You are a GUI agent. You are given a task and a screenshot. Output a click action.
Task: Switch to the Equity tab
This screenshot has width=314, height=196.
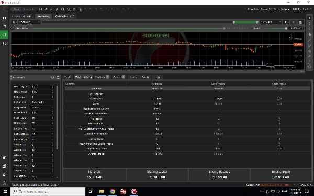[x=68, y=77]
